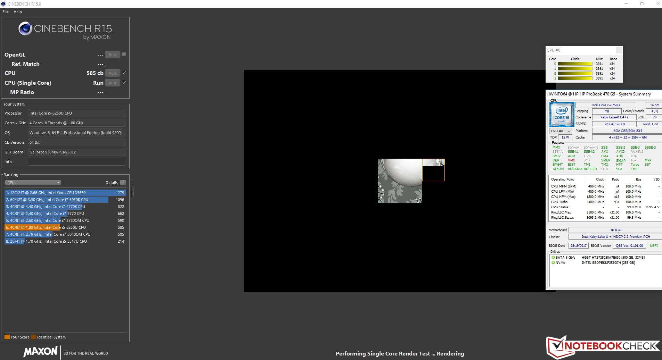This screenshot has width=662, height=360.
Task: Open the Help menu
Action: click(x=18, y=12)
